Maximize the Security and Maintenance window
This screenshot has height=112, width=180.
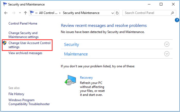[x=161, y=4]
